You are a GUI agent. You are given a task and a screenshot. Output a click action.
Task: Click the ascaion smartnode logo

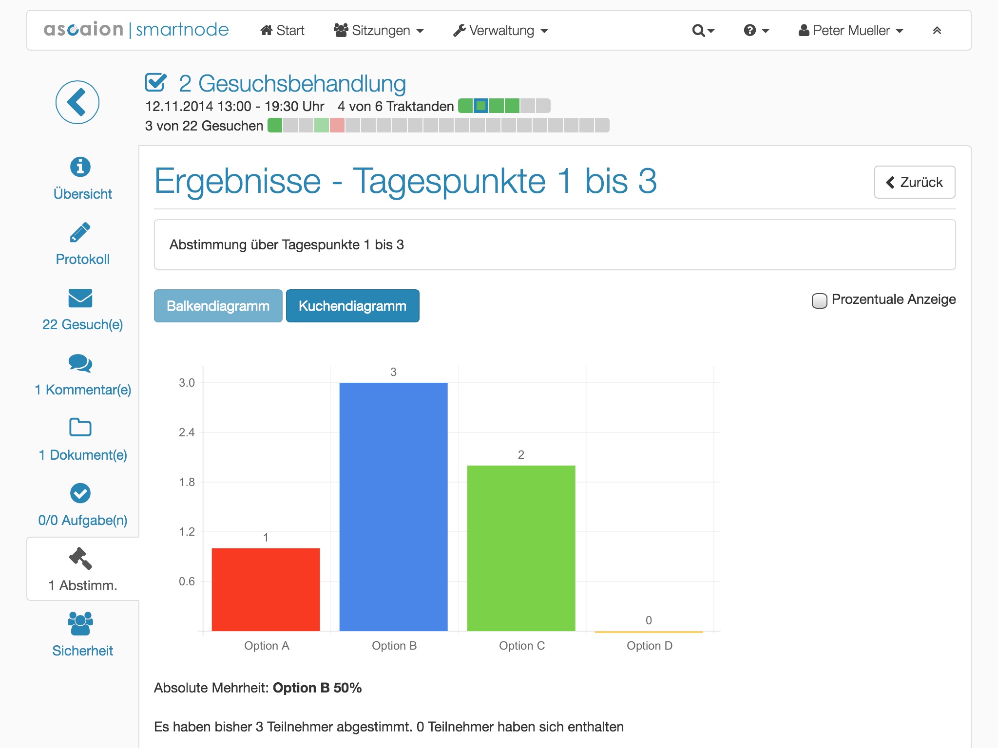(136, 30)
